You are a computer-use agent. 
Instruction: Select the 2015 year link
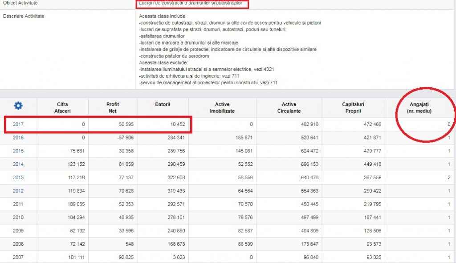coord(18,151)
